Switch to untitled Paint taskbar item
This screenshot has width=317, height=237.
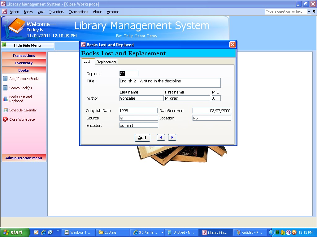(250, 232)
